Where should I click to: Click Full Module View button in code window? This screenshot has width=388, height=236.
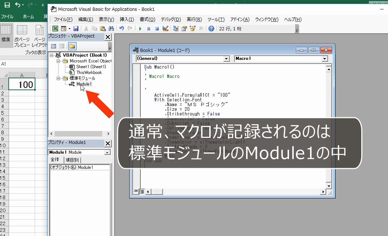[x=142, y=192]
